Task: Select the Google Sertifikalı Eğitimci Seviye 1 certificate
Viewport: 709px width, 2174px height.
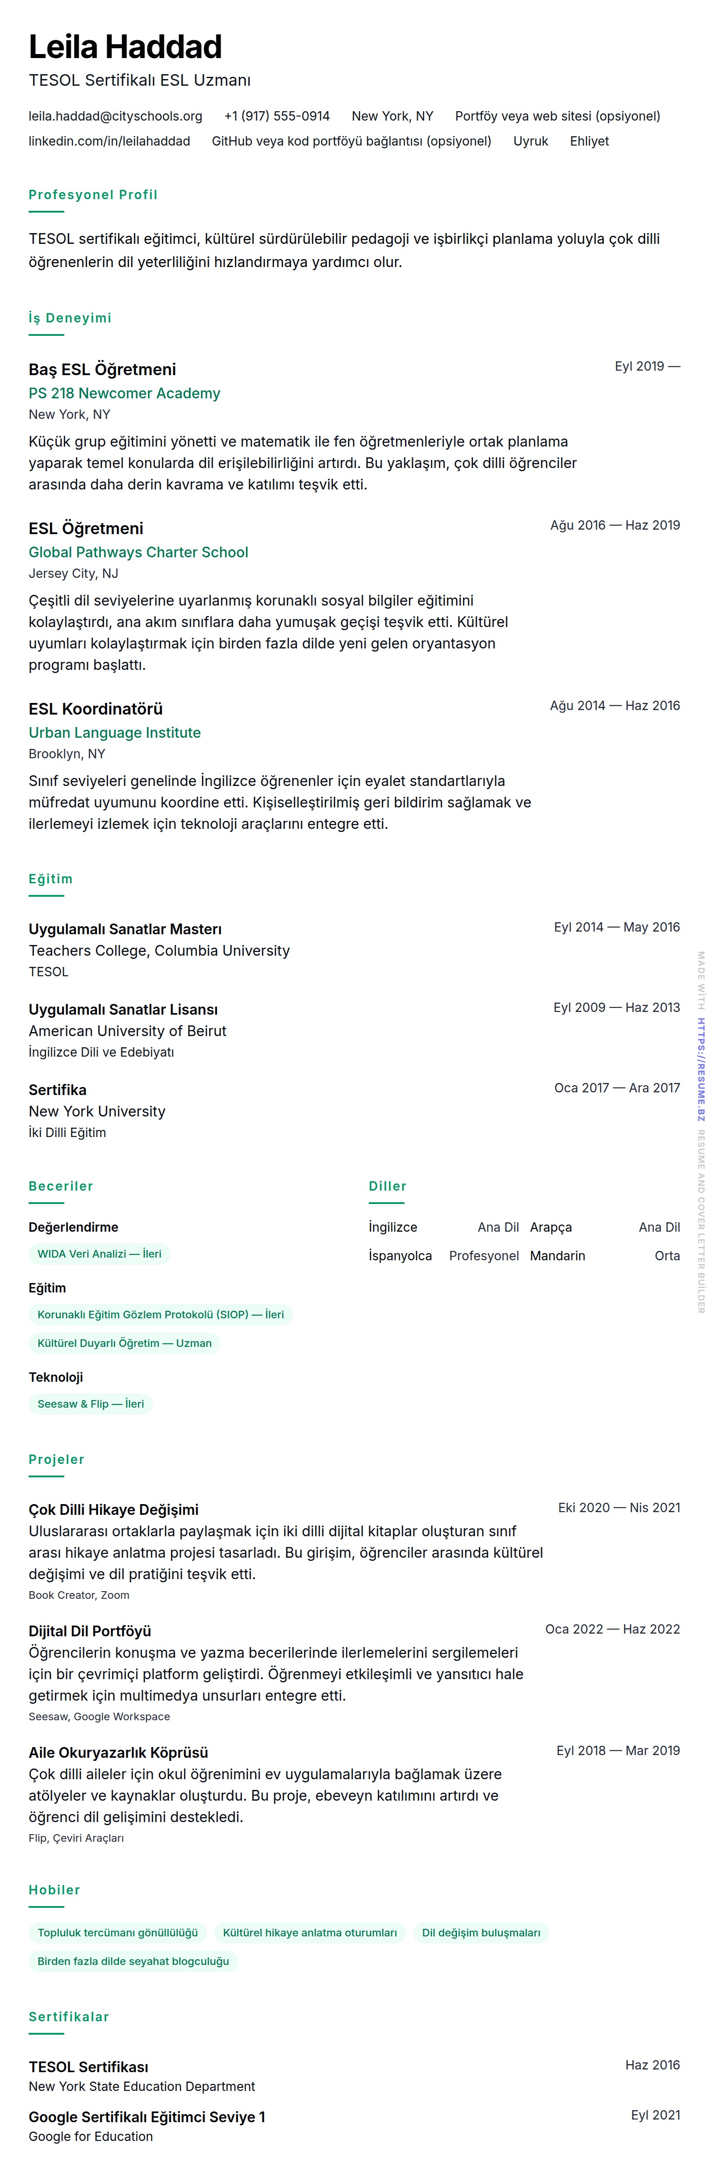Action: [147, 2117]
